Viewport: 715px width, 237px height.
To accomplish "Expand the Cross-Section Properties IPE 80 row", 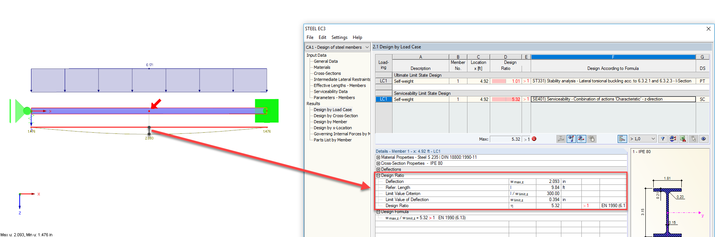I will click(x=378, y=163).
